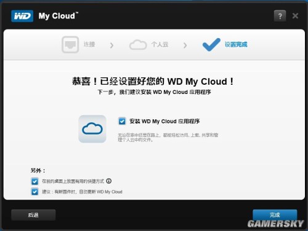This screenshot has height=231, width=308.
Task: Click the 连接 network port step icon
Action: [70, 44]
